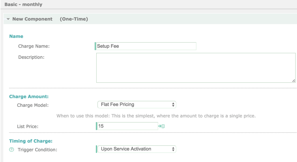Image resolution: width=297 pixels, height=162 pixels.
Task: Click the Trigger Condition label text
Action: pos(37,150)
